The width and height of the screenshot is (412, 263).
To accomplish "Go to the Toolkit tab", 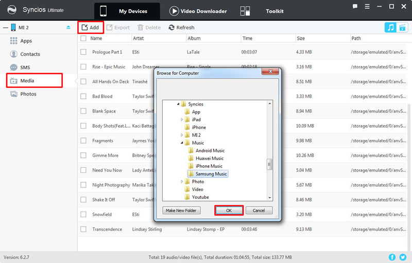I will (x=262, y=11).
